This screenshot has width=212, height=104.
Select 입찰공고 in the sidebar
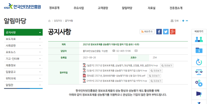(23, 72)
